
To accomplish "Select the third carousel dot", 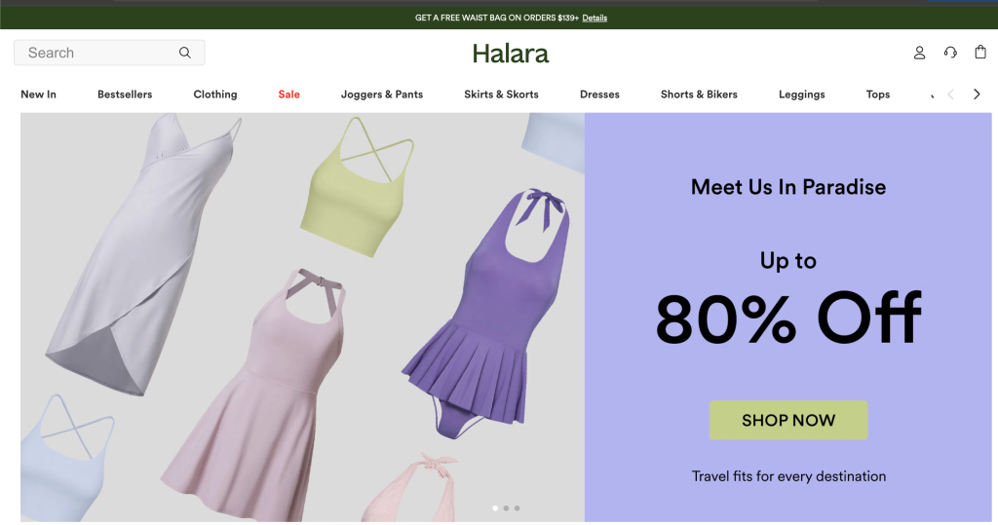I will click(517, 507).
